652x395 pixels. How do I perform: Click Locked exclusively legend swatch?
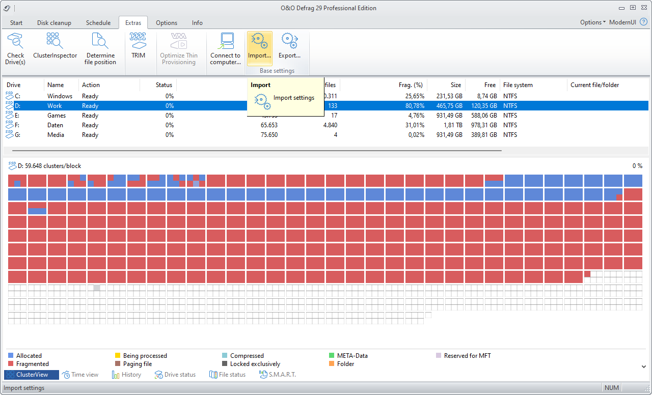click(225, 364)
